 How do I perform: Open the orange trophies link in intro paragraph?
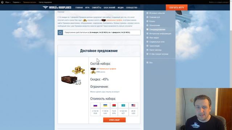tap(114, 20)
